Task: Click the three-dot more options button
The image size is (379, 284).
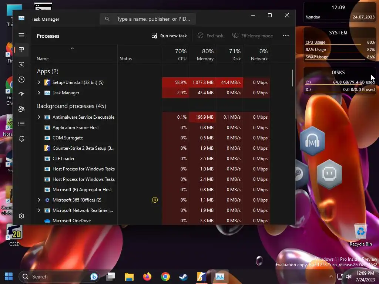Action: tap(286, 36)
